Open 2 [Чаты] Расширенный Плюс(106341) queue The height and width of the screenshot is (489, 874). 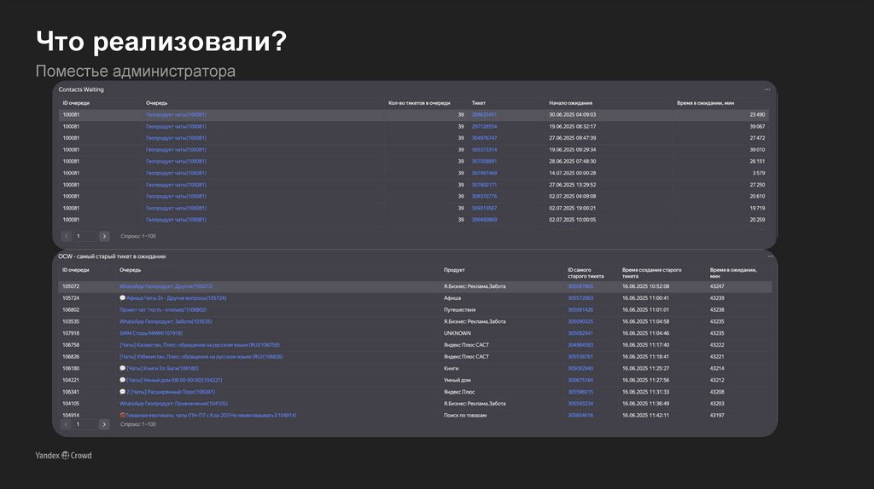coord(171,392)
